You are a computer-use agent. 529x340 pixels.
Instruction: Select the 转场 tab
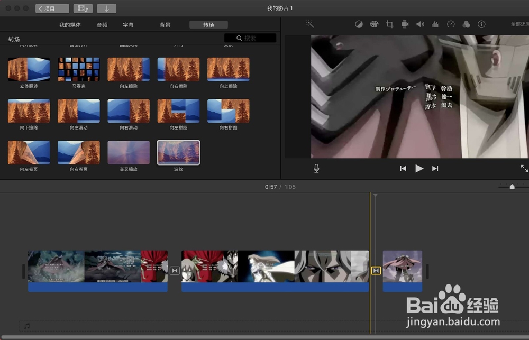point(208,25)
